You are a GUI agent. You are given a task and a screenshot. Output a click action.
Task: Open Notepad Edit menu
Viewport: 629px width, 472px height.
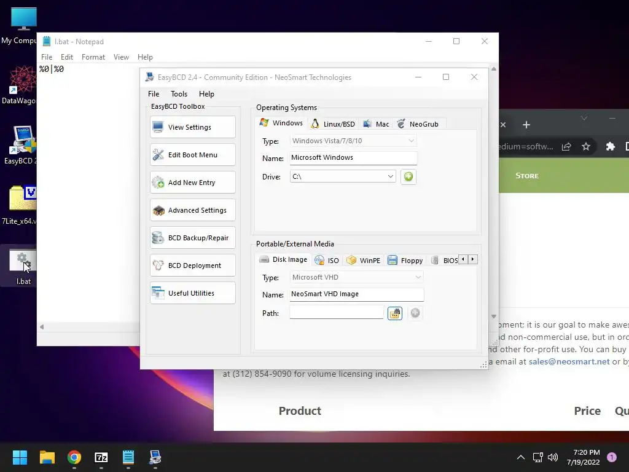67,57
